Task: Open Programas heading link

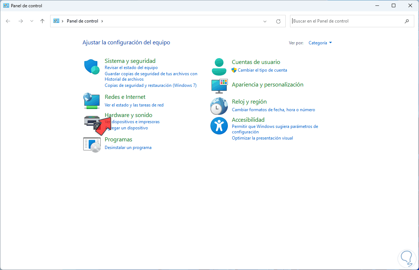Action: pos(118,140)
